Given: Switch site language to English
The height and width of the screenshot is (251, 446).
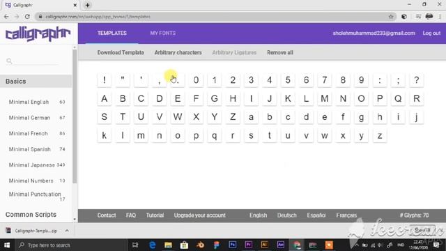Looking at the screenshot, I should pos(258,215).
